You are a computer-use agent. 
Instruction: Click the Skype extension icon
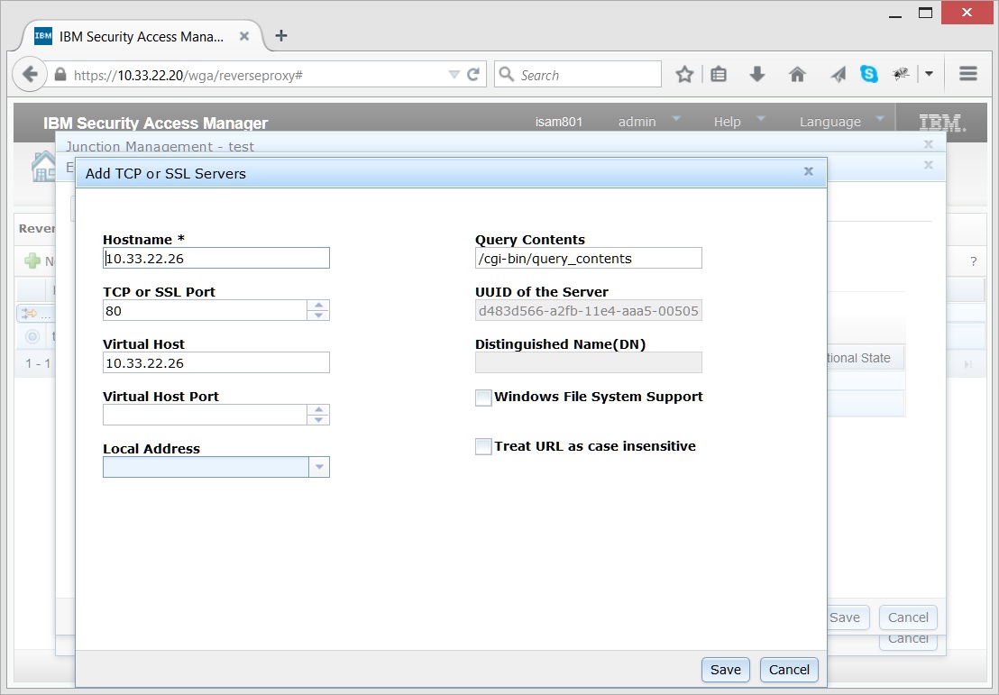pos(868,74)
